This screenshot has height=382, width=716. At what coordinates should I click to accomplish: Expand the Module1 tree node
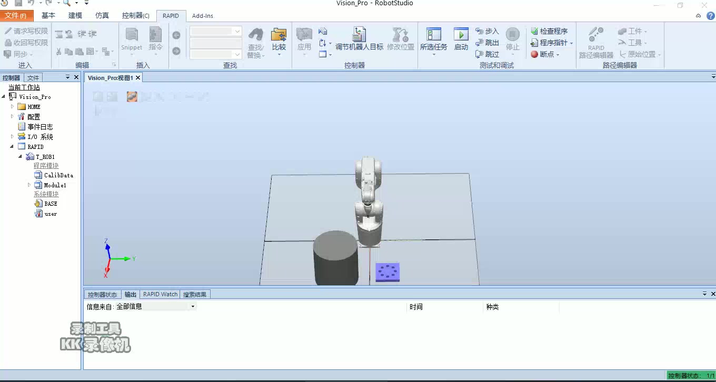(29, 185)
